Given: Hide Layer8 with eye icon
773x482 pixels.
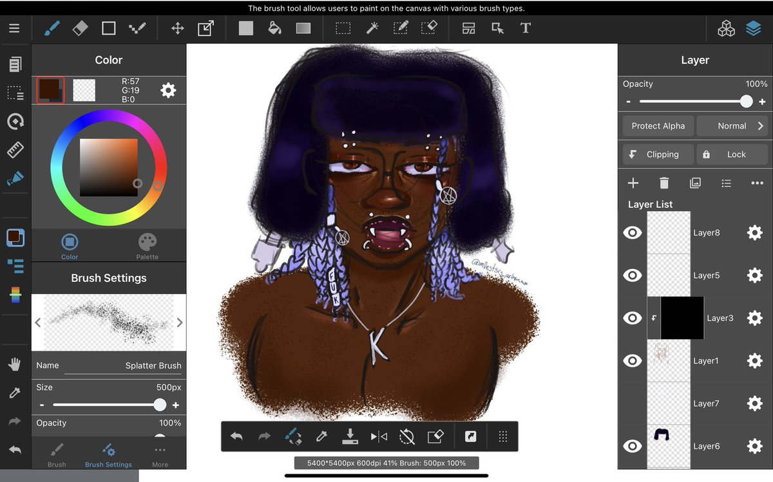Looking at the screenshot, I should pyautogui.click(x=633, y=233).
